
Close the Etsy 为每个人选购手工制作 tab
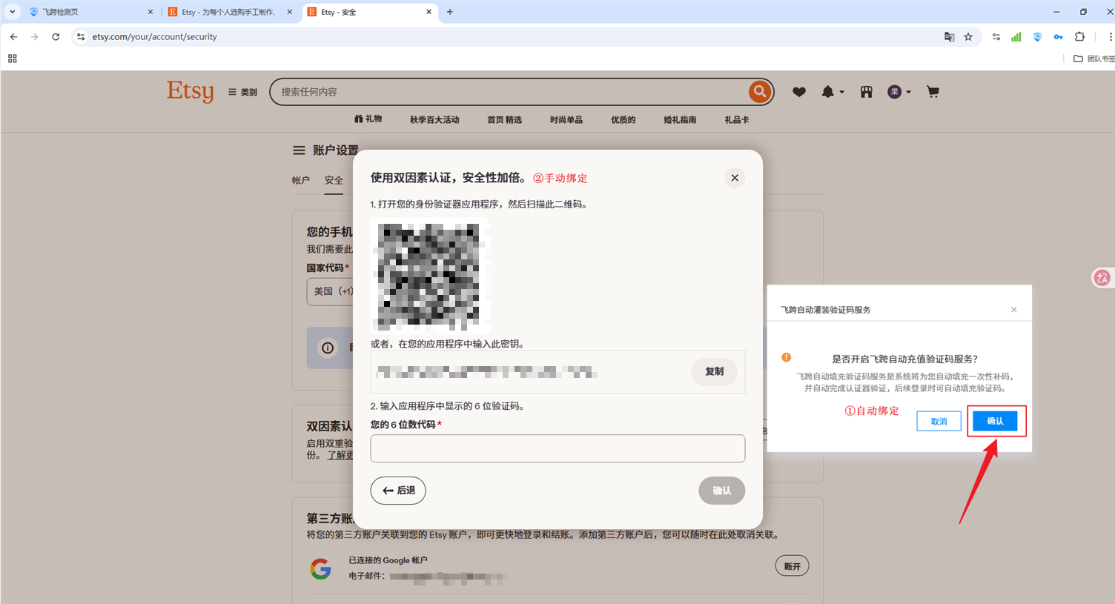289,12
